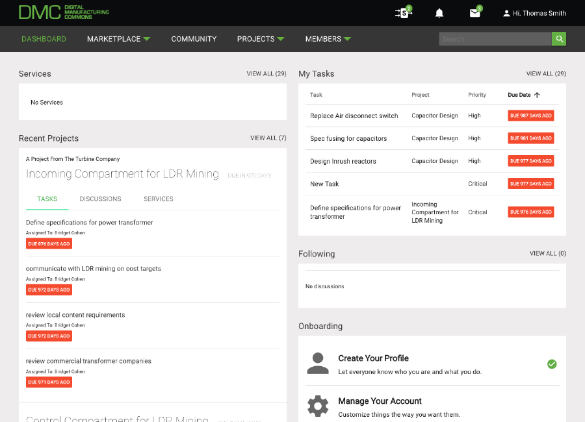
Task: Sort by the Project column header
Action: 421,95
